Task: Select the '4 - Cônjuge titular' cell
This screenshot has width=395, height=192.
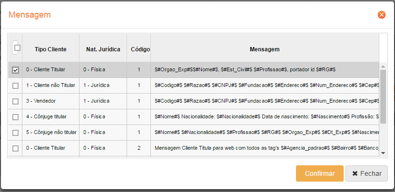Action: [47, 117]
